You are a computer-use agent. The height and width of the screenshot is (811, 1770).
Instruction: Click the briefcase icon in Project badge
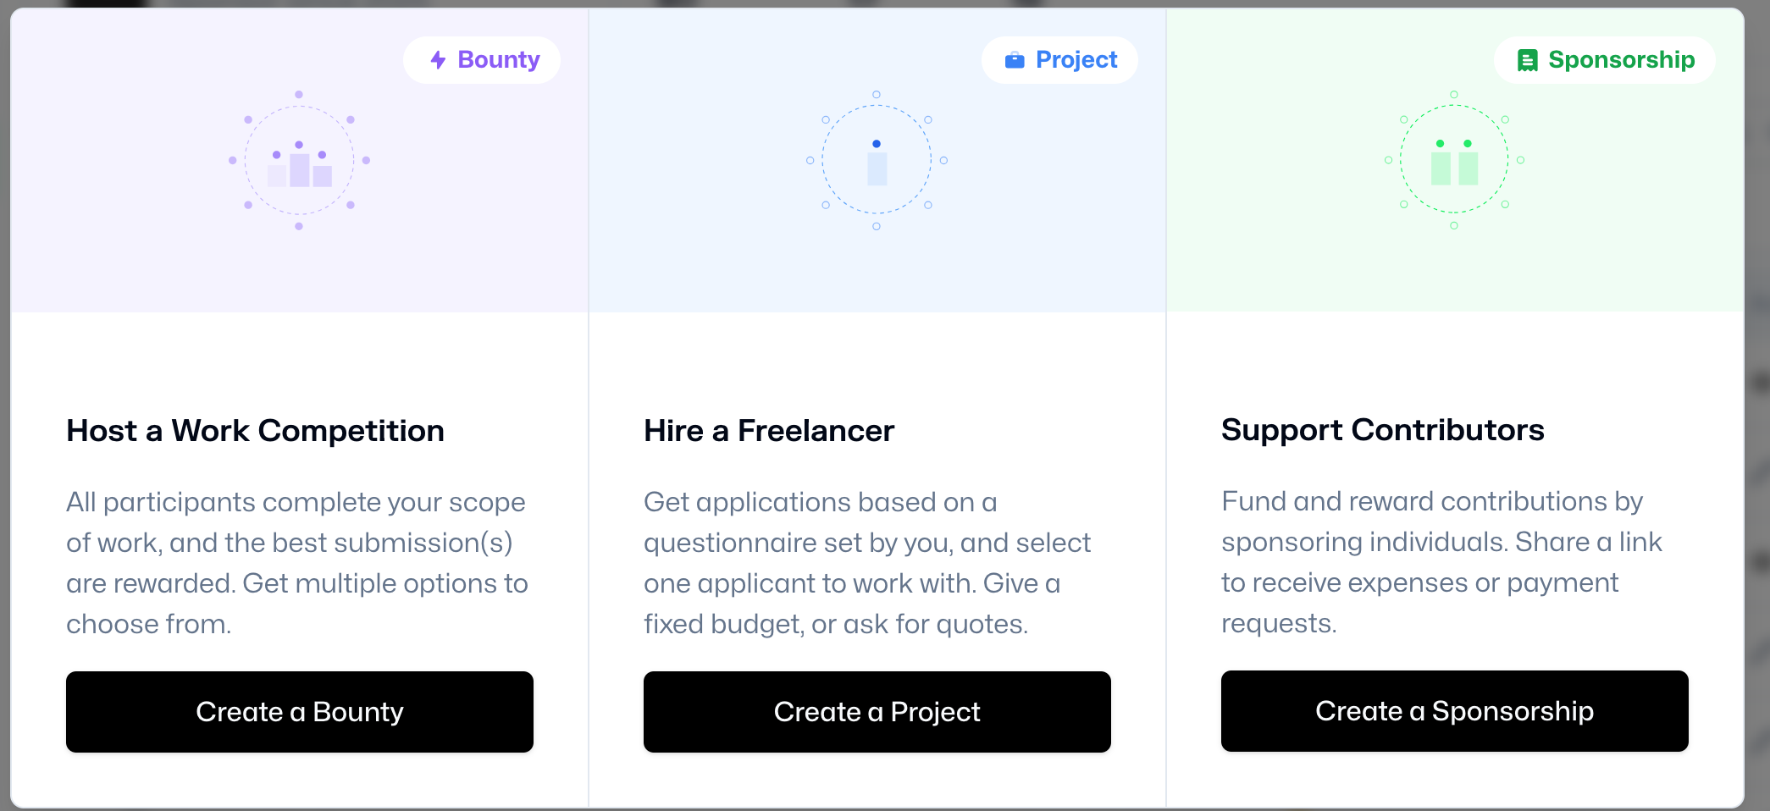(1015, 60)
